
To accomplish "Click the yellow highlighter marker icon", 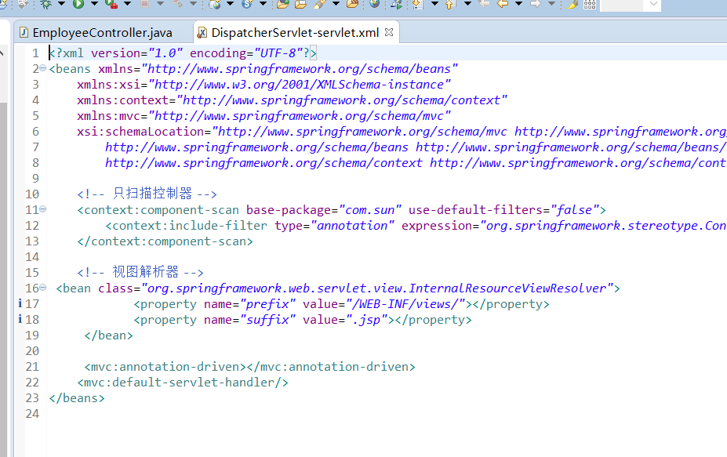I will [573, 4].
